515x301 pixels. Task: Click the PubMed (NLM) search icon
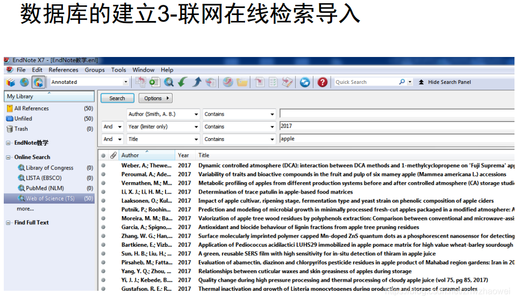[22, 188]
